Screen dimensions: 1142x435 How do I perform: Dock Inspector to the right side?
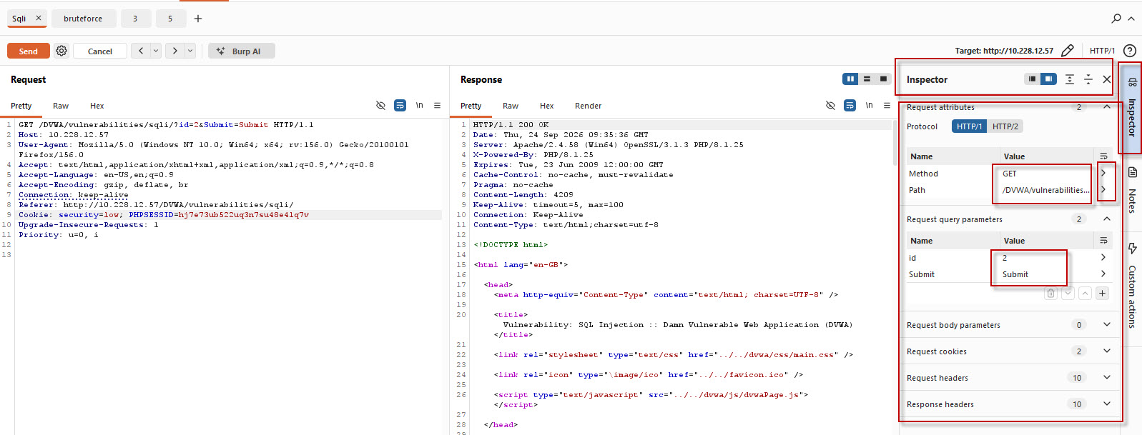point(1048,79)
